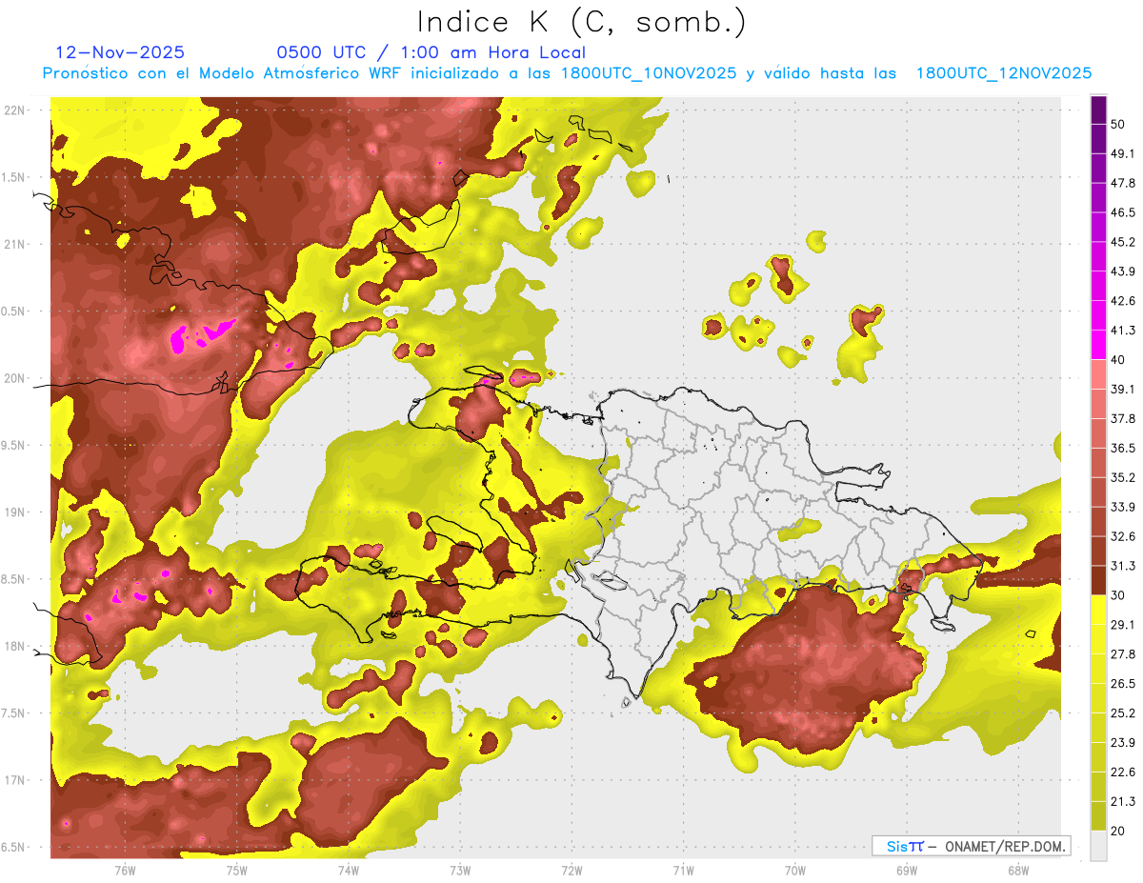This screenshot has height=883, width=1143.
Task: Select the dark purple colorbar segment above 50
Action: coord(1099,110)
